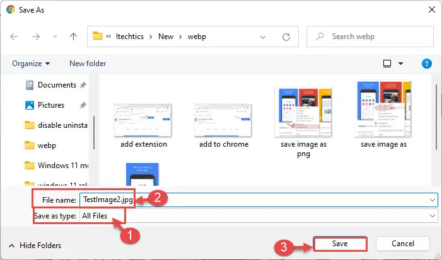Click the Pictures icon in sidebar
The image size is (442, 260).
click(29, 105)
